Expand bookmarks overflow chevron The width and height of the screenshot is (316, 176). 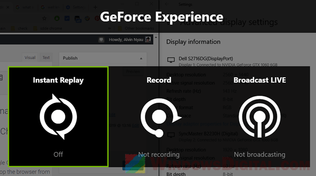click(109, 29)
